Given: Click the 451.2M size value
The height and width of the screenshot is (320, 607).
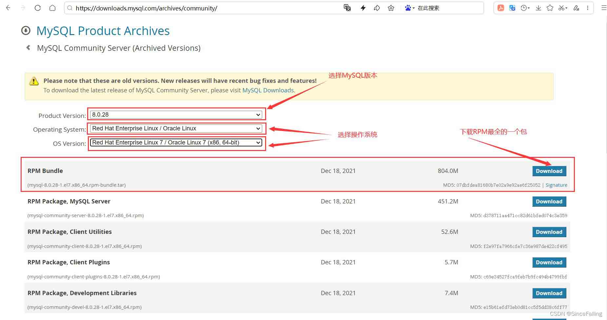Looking at the screenshot, I should 448,201.
